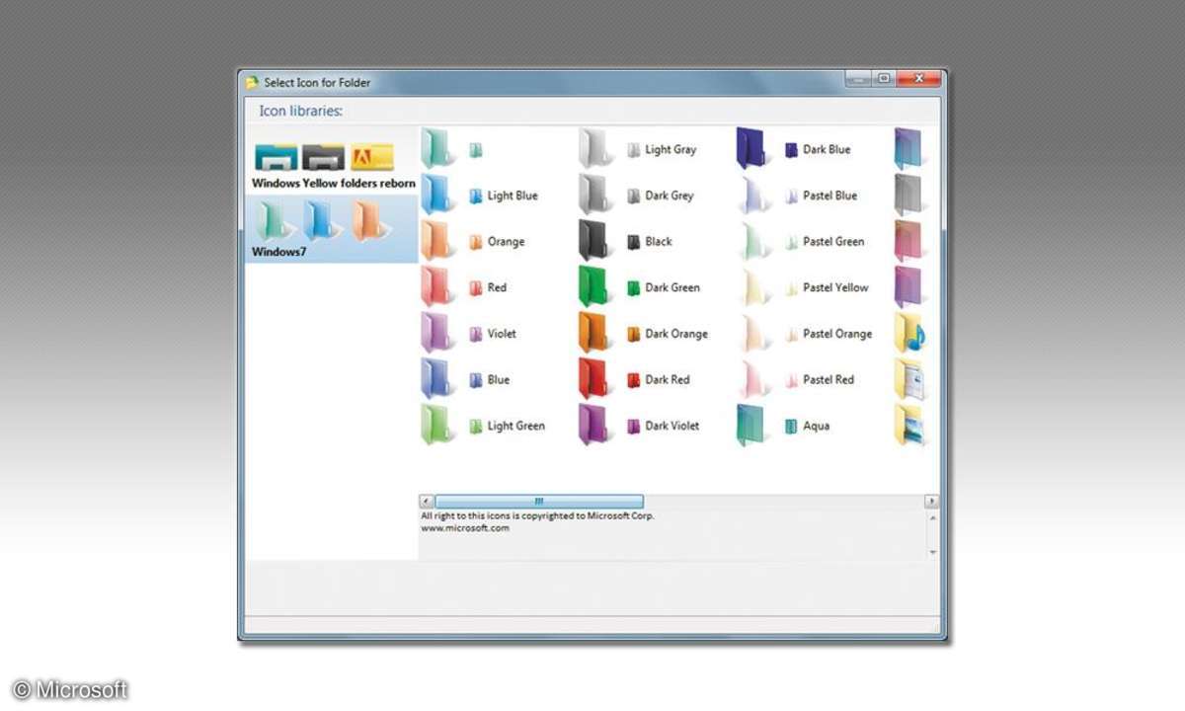Click the Icon libraries heading
This screenshot has width=1185, height=711.
click(x=301, y=112)
